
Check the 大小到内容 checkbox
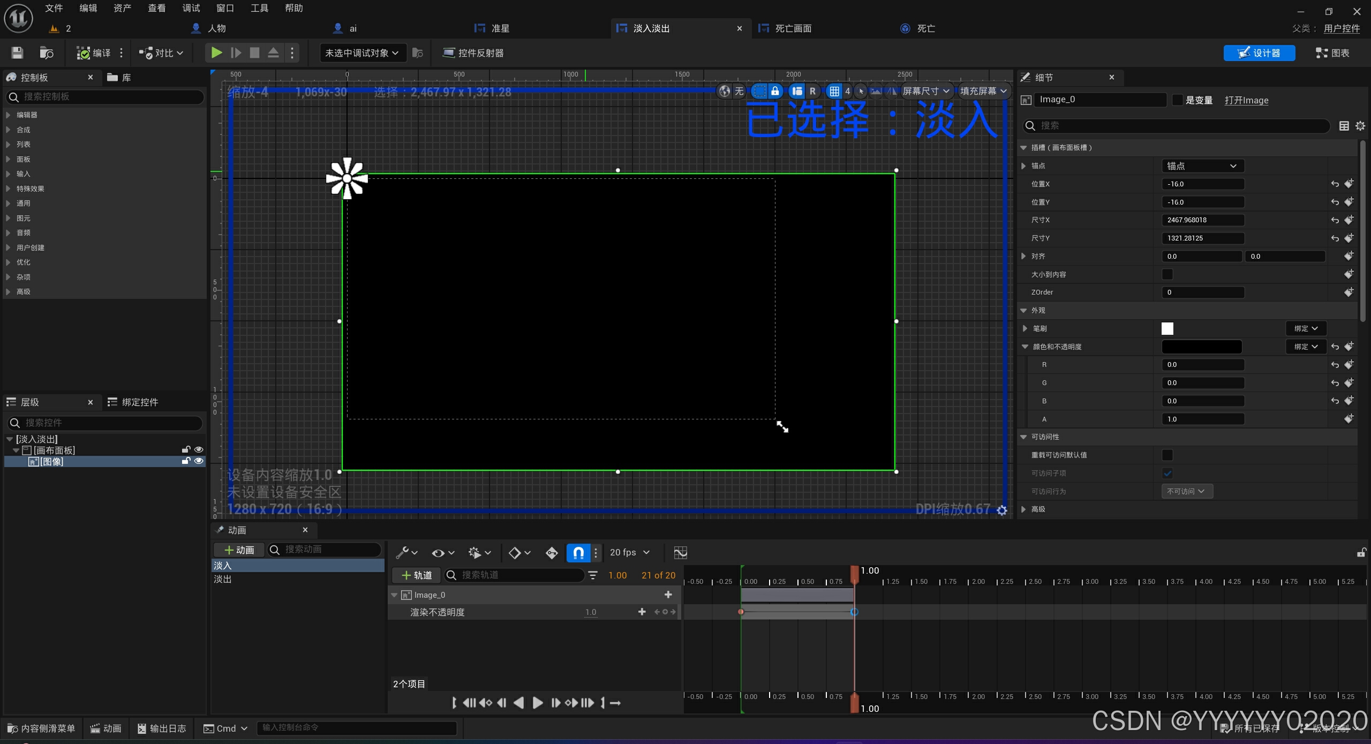1167,274
